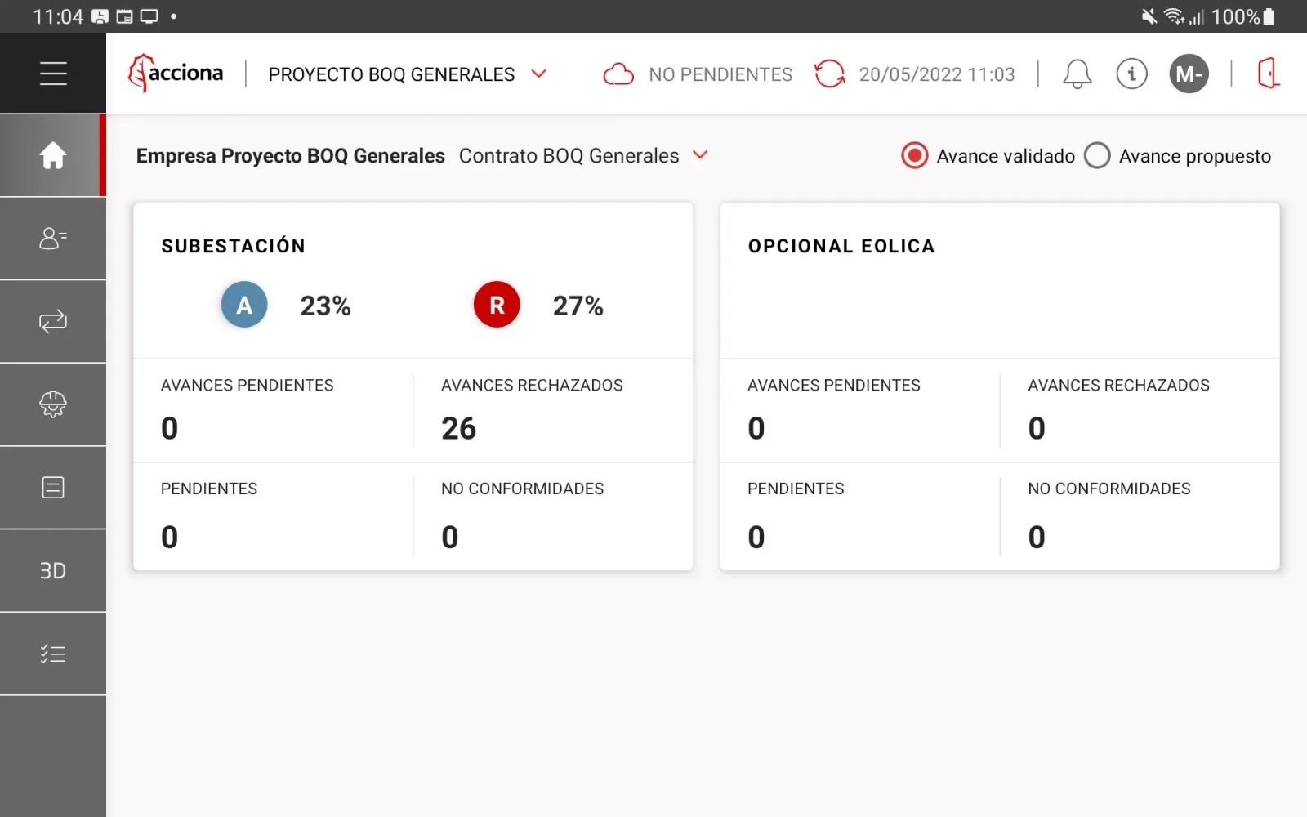Open the M- user avatar menu
Screen dimensions: 1307x817
point(1189,74)
